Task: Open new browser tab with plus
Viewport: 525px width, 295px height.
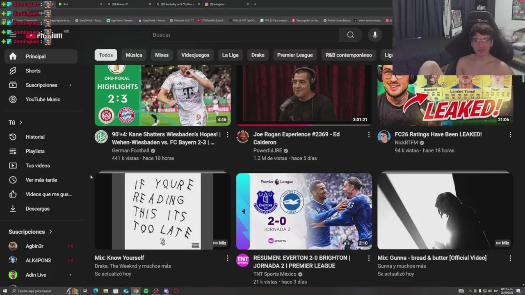Action: (255, 4)
